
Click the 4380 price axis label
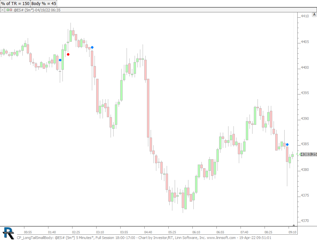(305, 170)
